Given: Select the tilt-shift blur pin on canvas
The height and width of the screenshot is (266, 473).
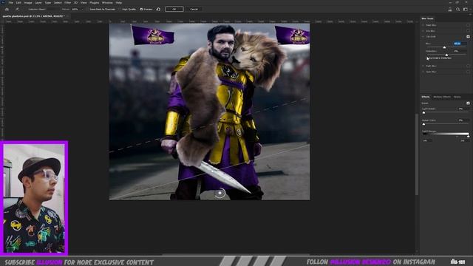Looking at the screenshot, I should pyautogui.click(x=220, y=193).
